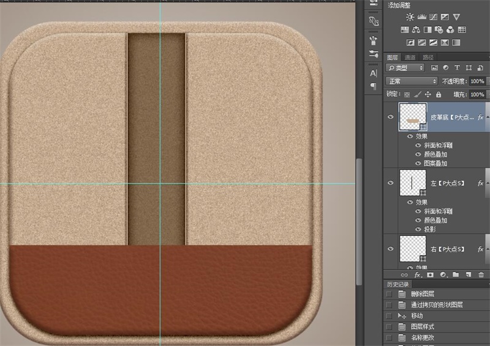Click the 填充 100% field

(x=478, y=94)
